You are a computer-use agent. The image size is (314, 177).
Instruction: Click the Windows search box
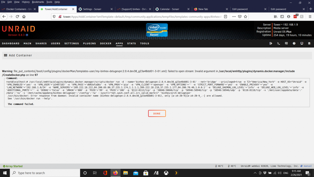coord(45,173)
